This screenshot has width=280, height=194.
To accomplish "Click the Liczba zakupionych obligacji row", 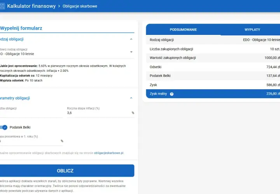I will coord(213,49).
